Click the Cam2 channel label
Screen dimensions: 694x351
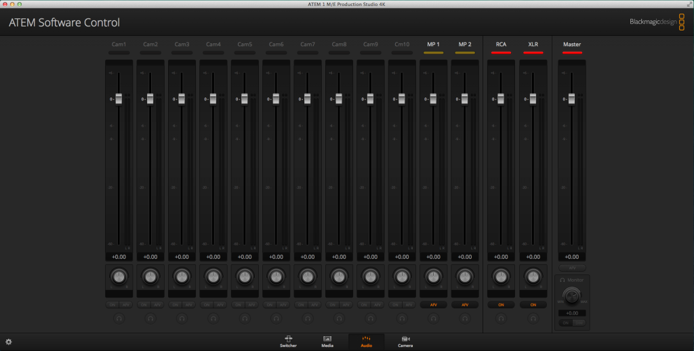(150, 44)
